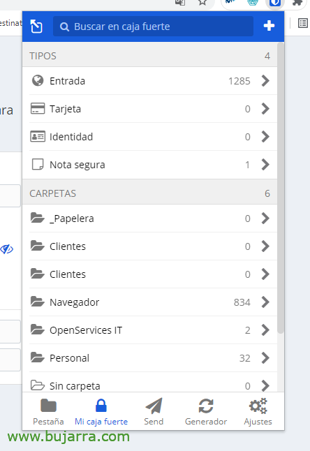
Task: Bookmark page with star icon
Action: pyautogui.click(x=202, y=3)
